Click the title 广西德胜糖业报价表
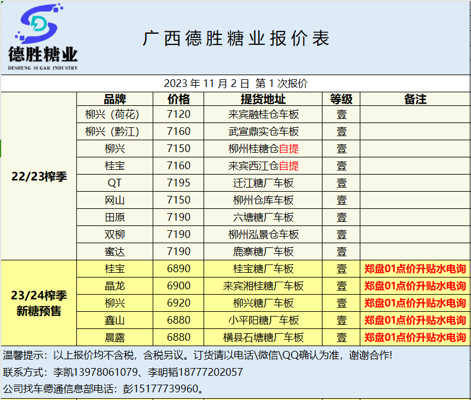The width and height of the screenshot is (471, 400). pyautogui.click(x=236, y=39)
